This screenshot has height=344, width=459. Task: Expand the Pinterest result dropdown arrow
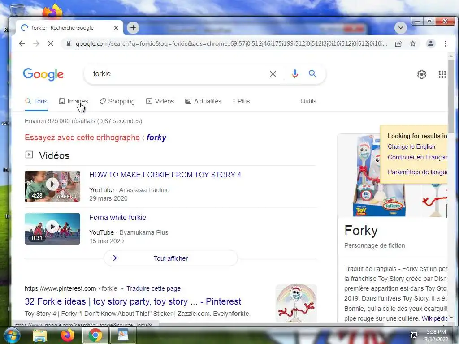click(x=122, y=289)
